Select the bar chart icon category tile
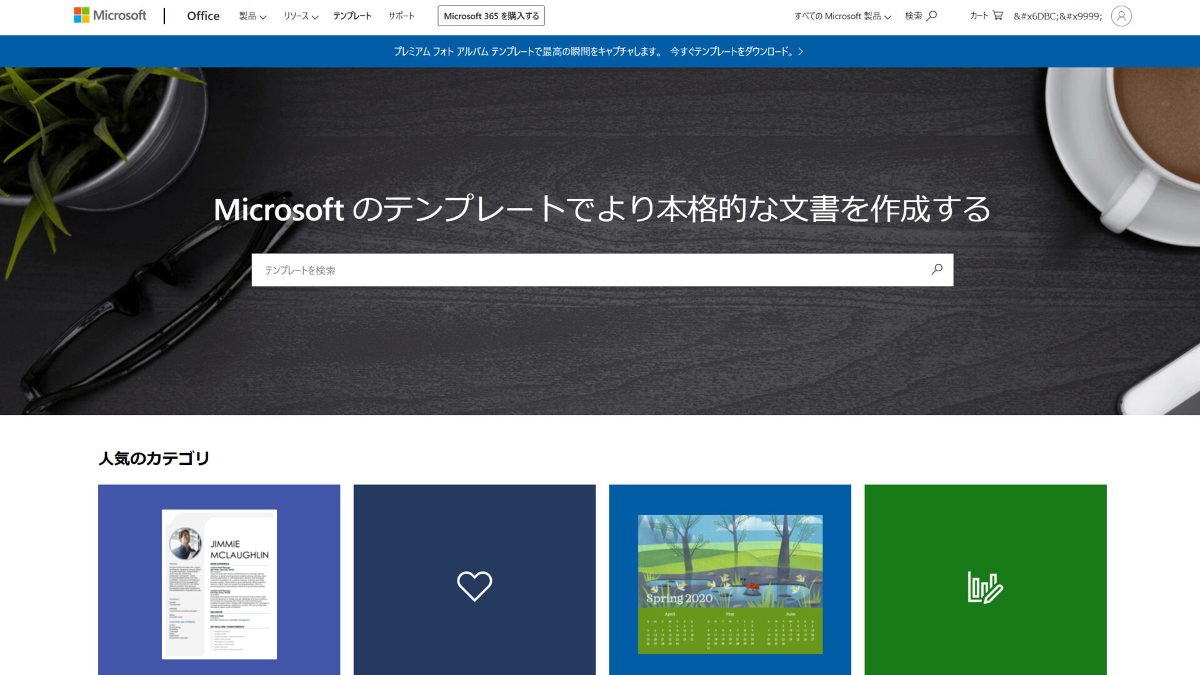The width and height of the screenshot is (1200, 675). [985, 586]
